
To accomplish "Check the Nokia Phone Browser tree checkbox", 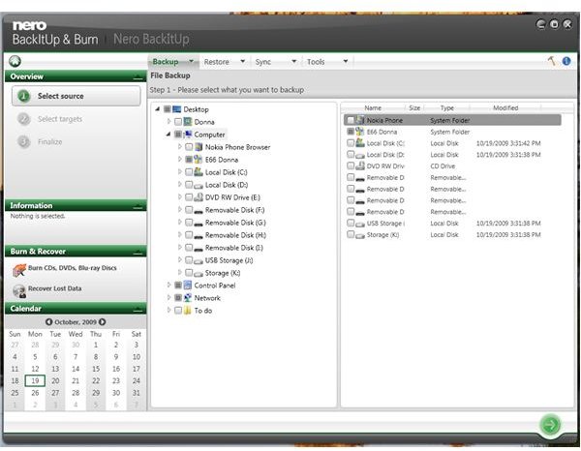I will [x=189, y=147].
